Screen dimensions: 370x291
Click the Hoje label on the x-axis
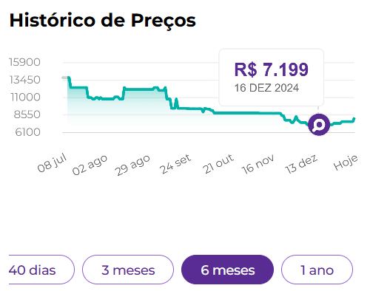click(x=346, y=162)
